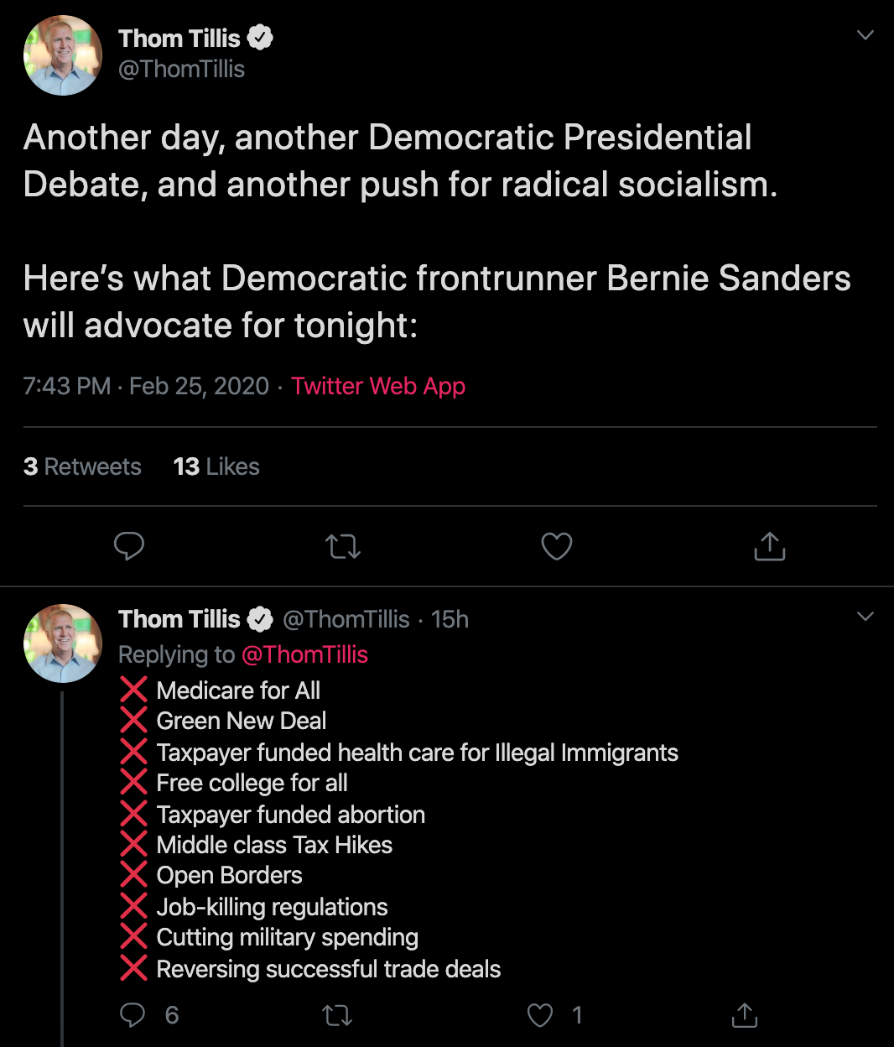The image size is (894, 1047).
Task: Like the main tweet
Action: pos(556,546)
